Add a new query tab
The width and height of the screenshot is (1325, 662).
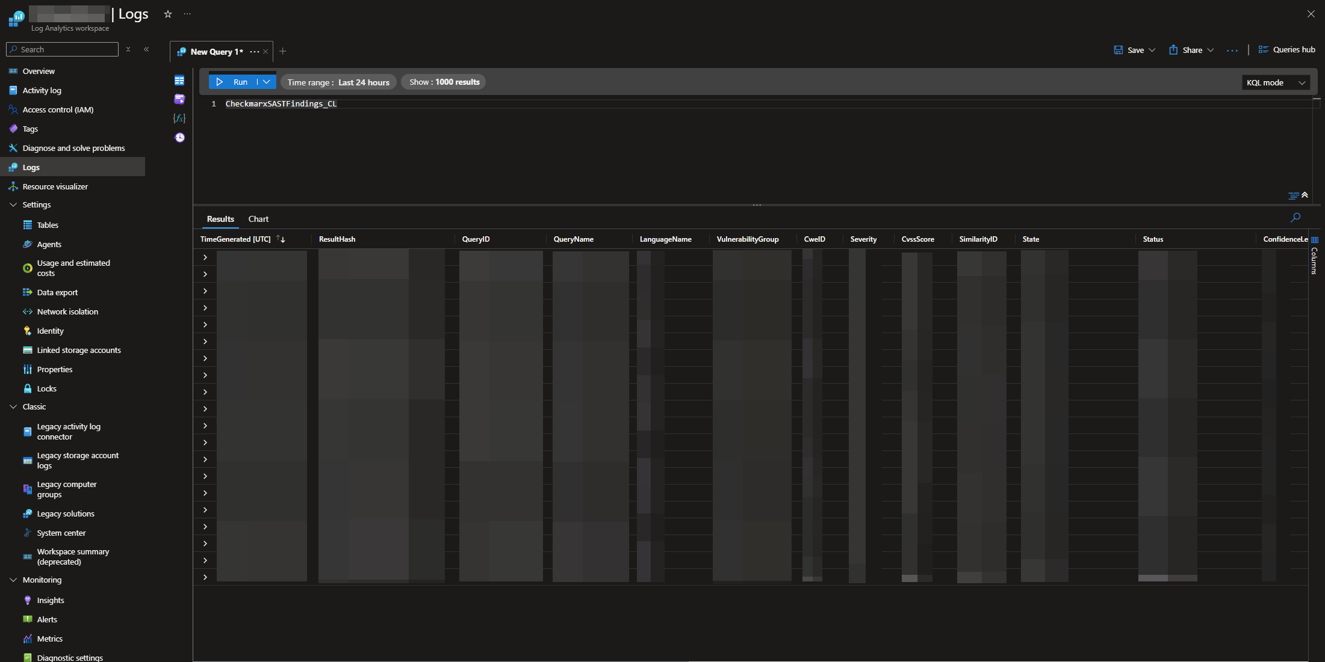283,51
